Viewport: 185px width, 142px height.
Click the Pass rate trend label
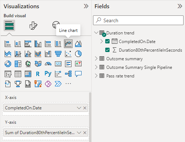(120, 76)
